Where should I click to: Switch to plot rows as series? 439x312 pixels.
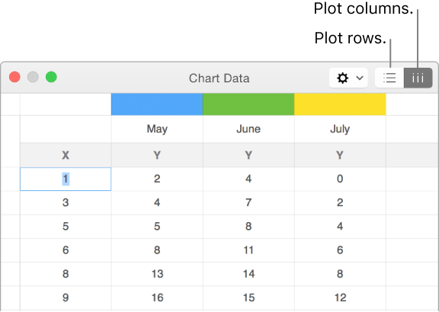pos(389,78)
